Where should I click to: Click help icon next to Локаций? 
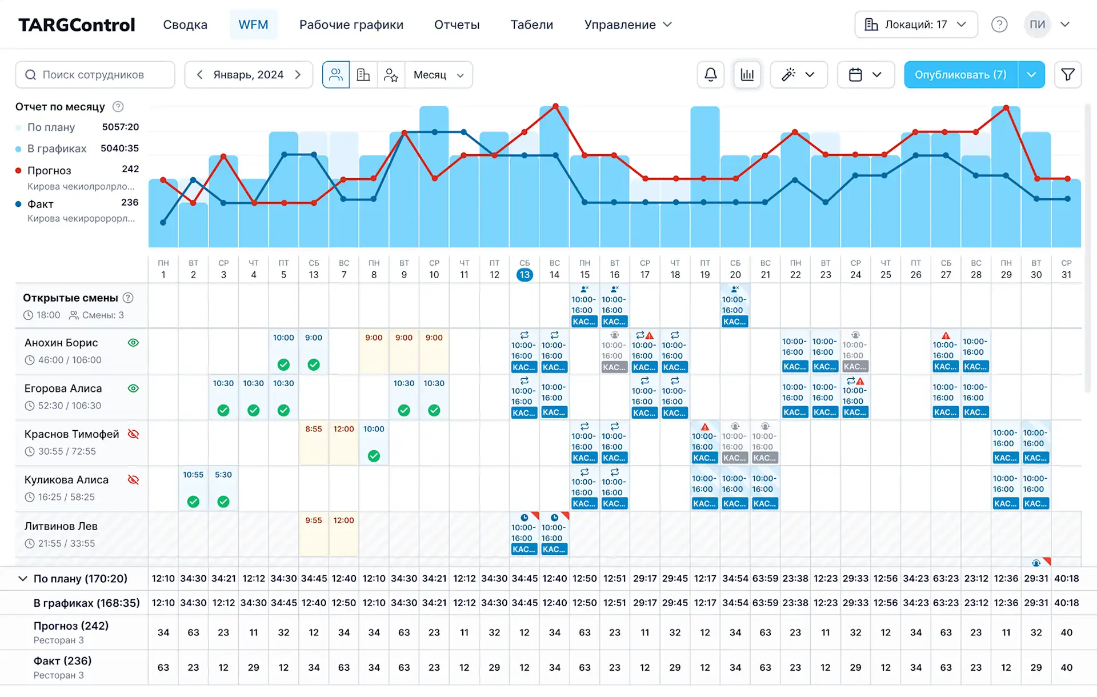(999, 25)
